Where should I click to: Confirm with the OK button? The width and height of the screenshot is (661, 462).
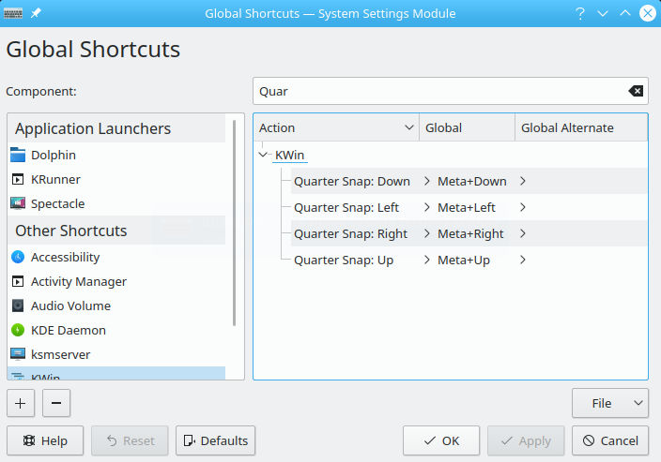point(441,440)
